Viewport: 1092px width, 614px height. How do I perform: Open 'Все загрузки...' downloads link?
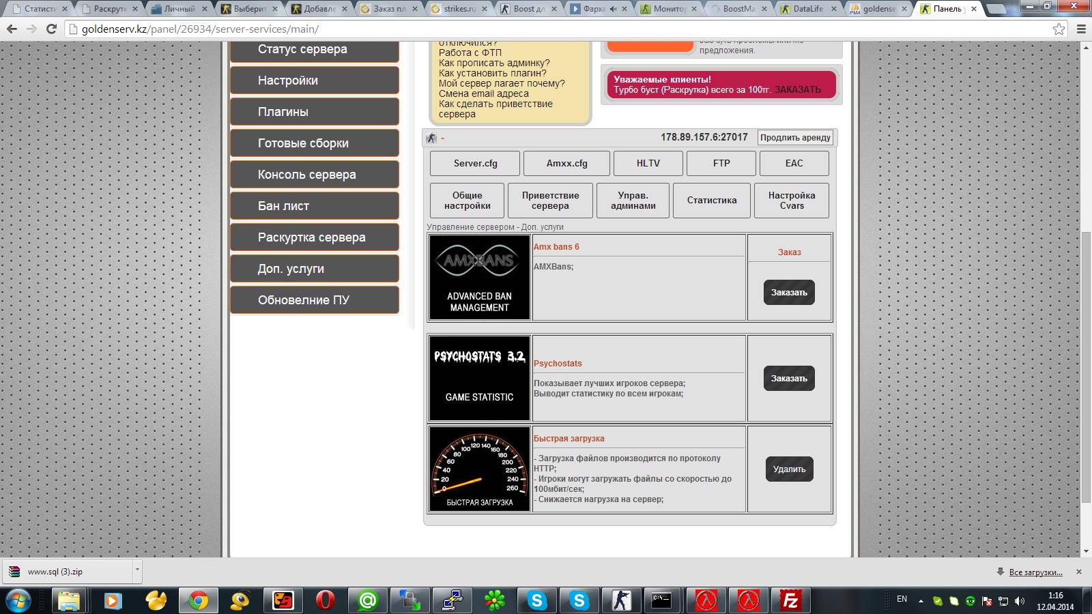[1035, 572]
